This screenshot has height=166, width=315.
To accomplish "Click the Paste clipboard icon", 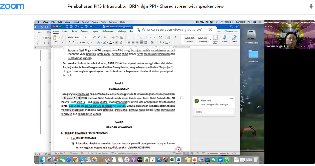I will pos(56,38).
